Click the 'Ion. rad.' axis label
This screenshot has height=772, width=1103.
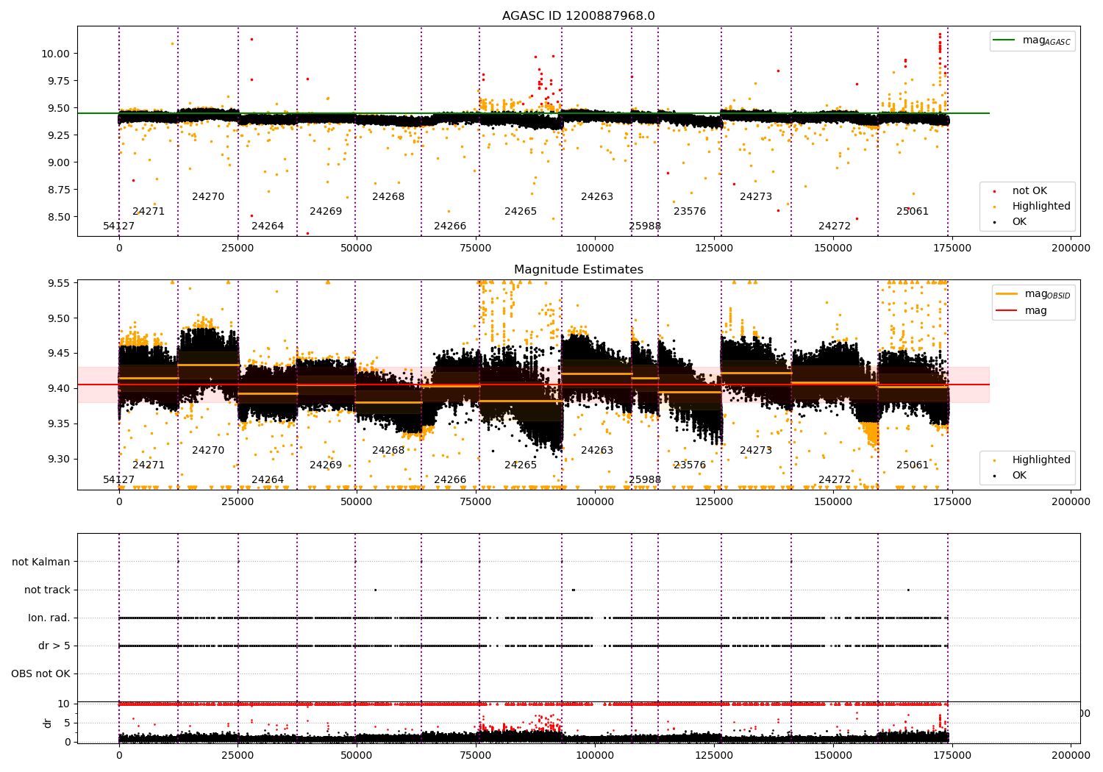coord(49,618)
